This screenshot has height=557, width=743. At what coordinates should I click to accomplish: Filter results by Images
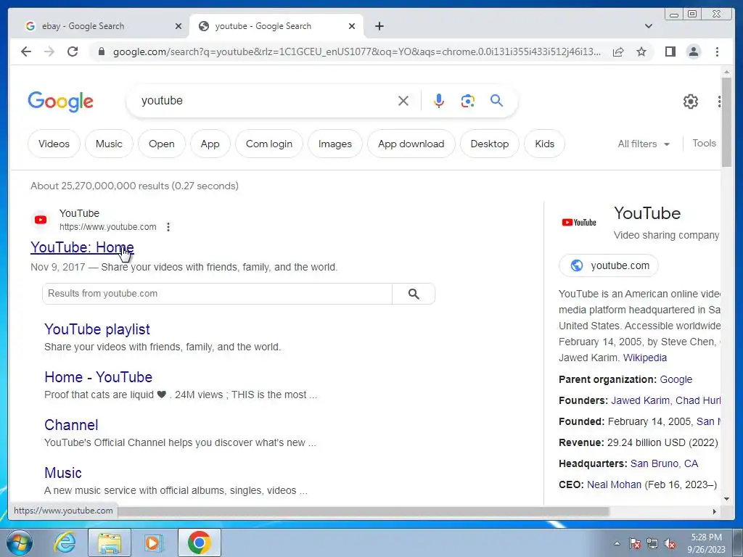[x=335, y=144]
